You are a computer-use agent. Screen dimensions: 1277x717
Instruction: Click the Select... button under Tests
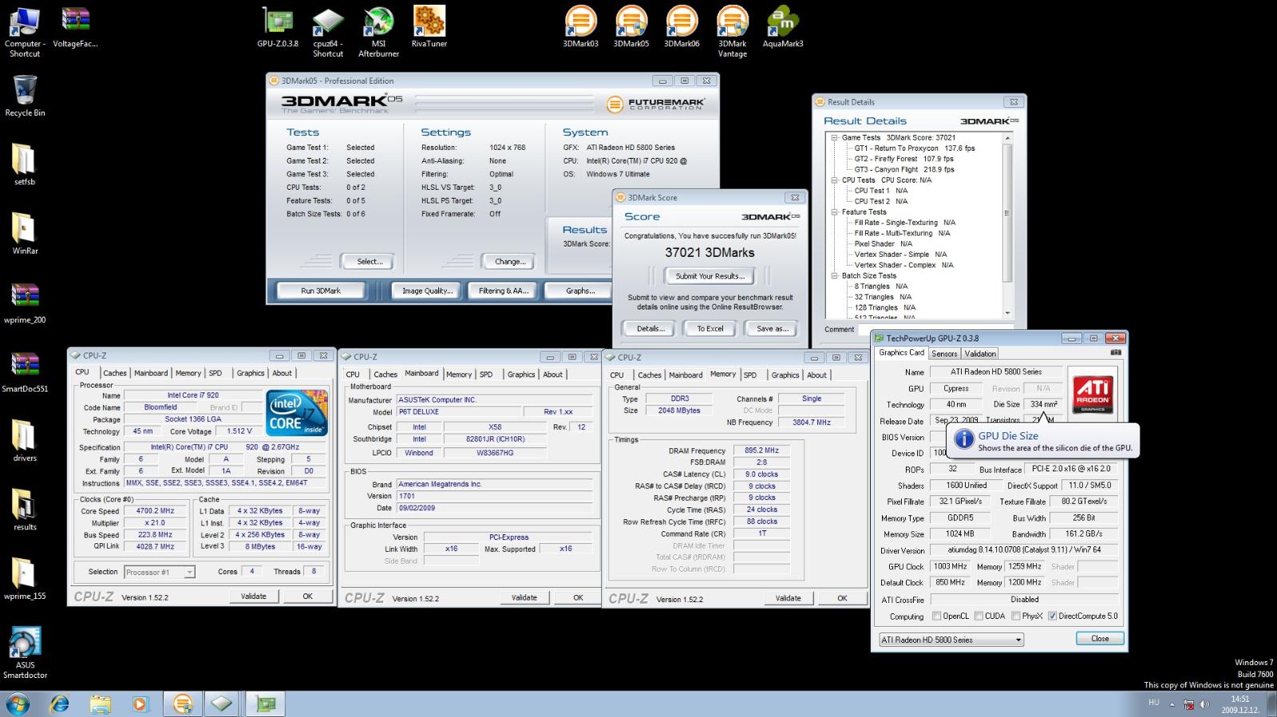tap(370, 262)
